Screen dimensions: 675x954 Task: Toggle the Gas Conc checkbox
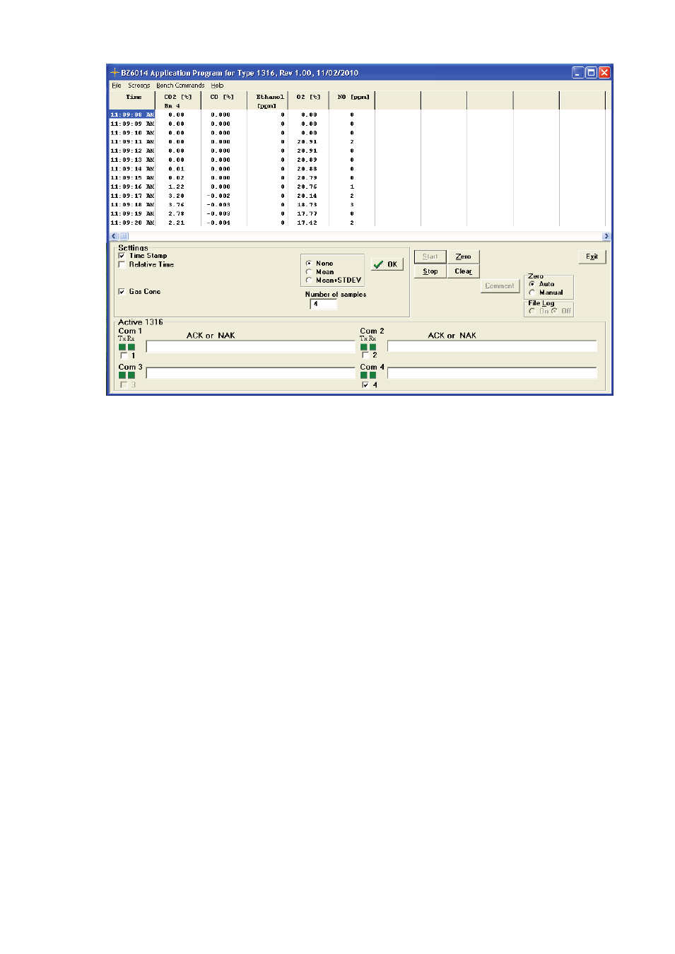pos(122,291)
